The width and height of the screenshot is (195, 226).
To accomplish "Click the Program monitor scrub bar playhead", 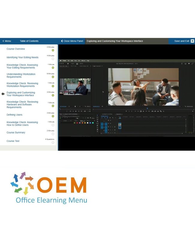I will (x=147, y=108).
